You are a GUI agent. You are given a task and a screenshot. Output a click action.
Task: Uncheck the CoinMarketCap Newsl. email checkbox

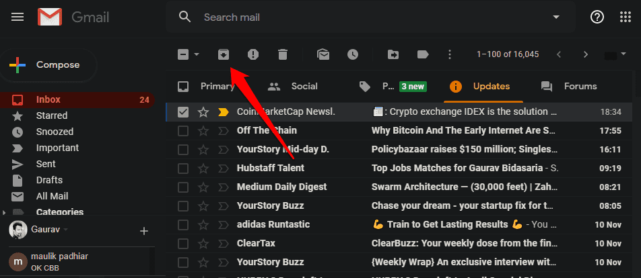(183, 112)
